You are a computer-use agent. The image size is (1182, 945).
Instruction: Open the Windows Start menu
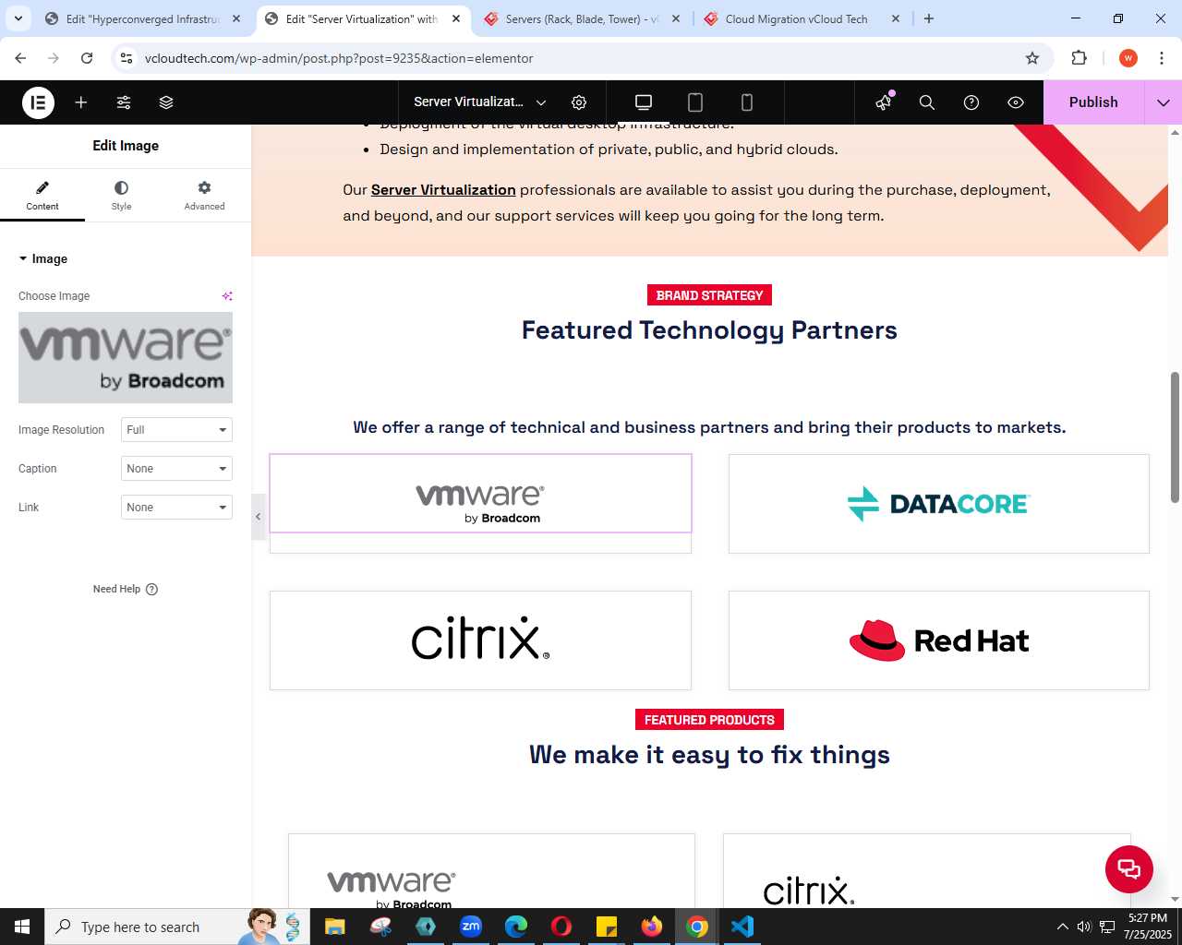(x=22, y=927)
